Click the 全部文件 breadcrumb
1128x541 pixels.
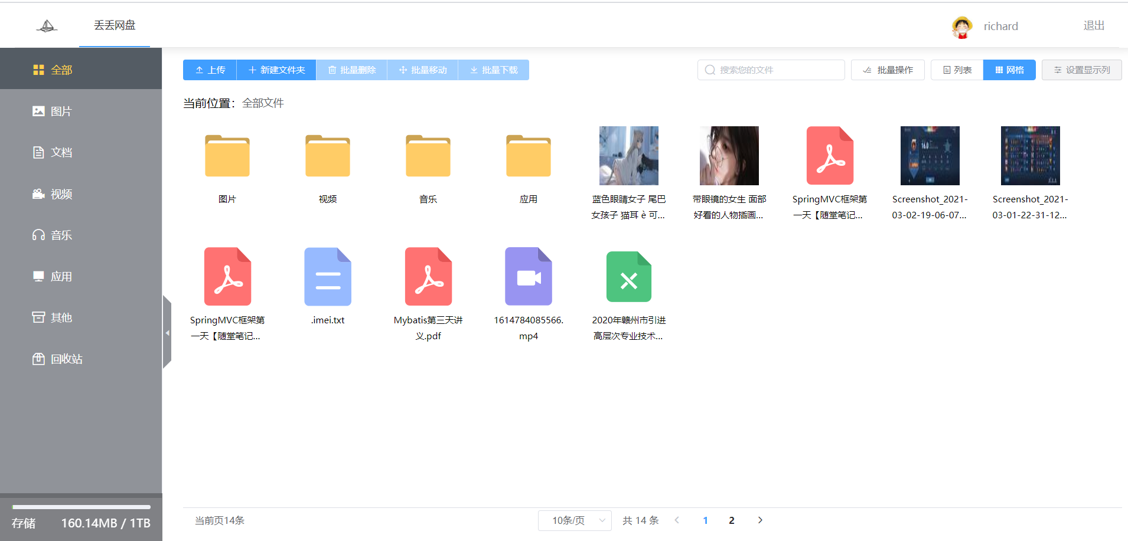[263, 103]
